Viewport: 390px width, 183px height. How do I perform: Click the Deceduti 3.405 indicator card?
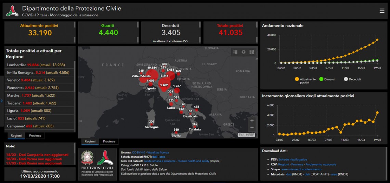pos(171,32)
